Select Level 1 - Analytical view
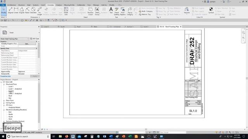The width and height of the screenshot is (248, 139). [15, 89]
